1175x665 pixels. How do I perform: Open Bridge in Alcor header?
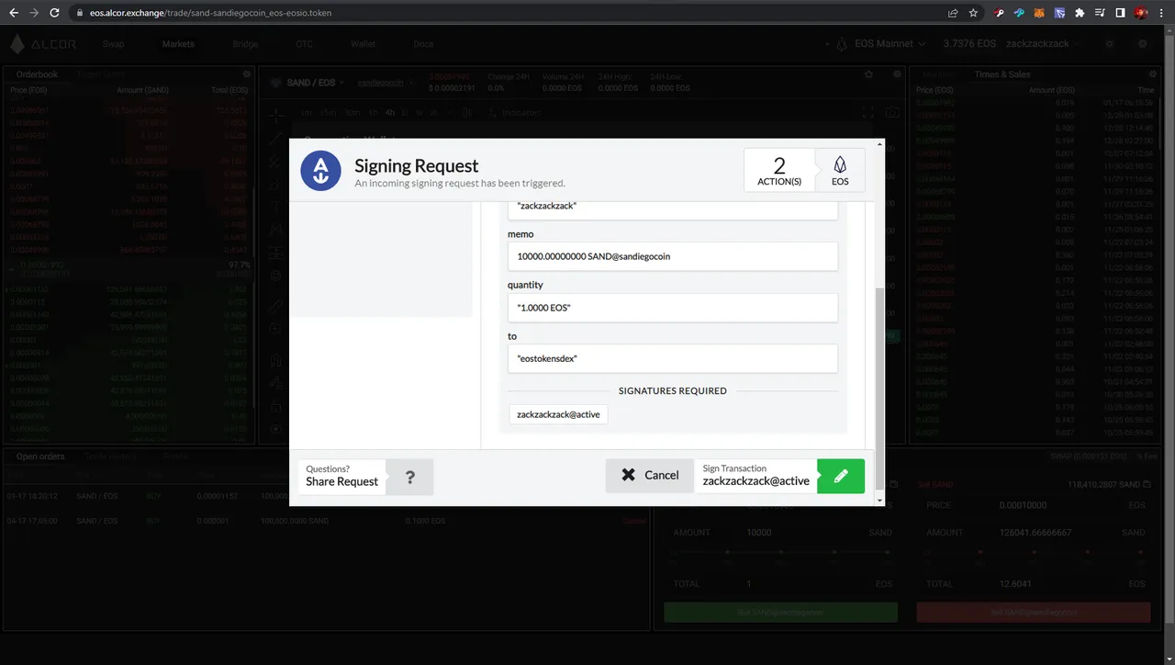click(x=245, y=44)
